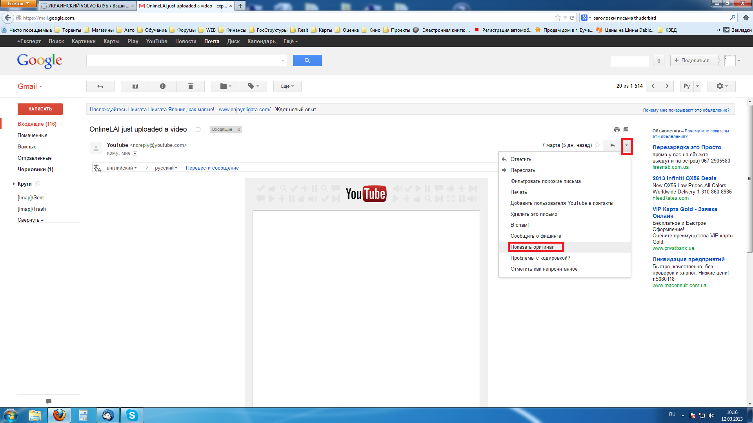Click Перевести сообщение link

tap(212, 168)
